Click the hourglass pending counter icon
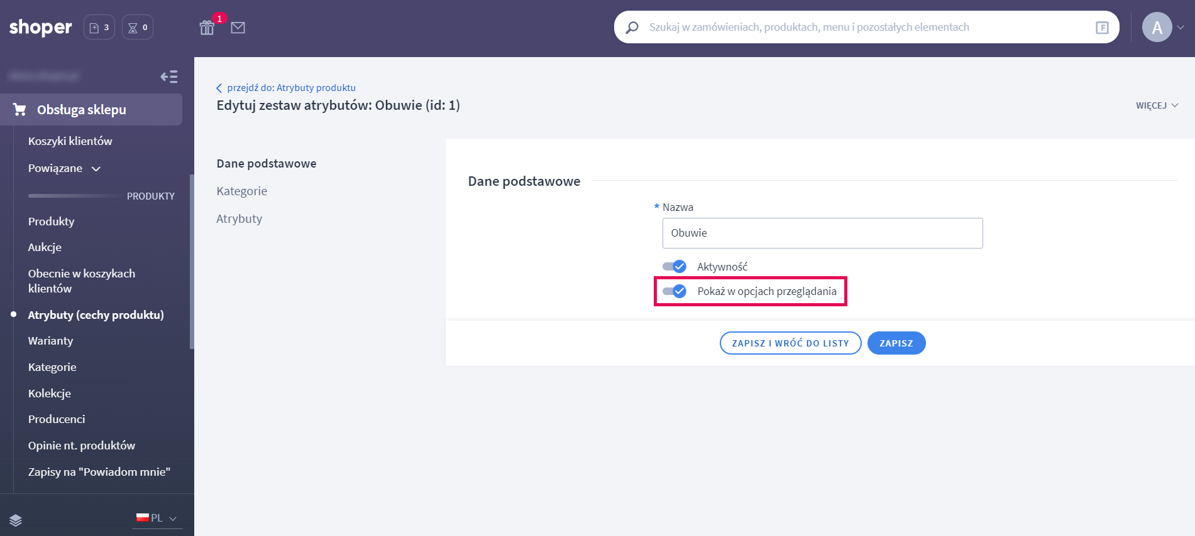This screenshot has width=1195, height=536. 138,28
